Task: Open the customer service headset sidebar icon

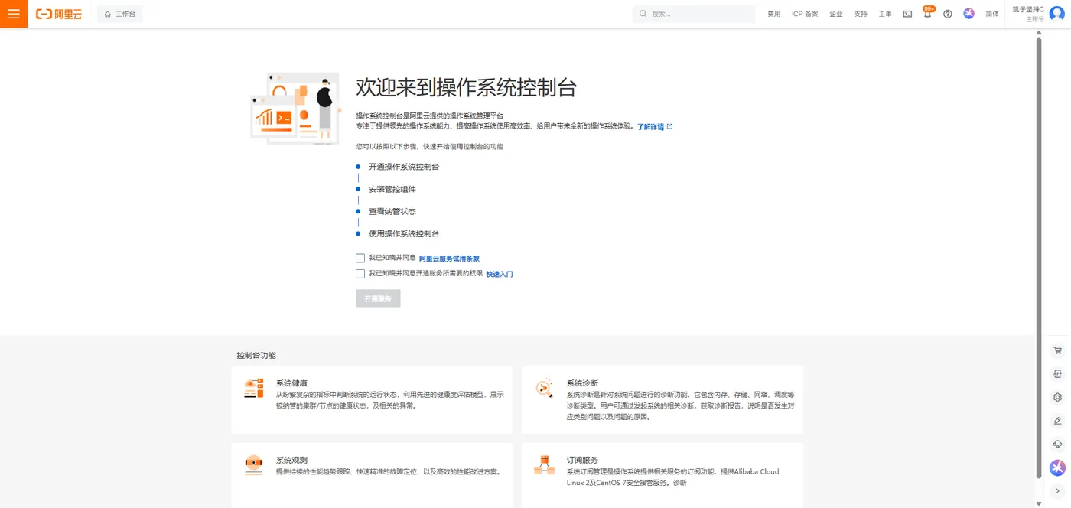Action: 1057,444
